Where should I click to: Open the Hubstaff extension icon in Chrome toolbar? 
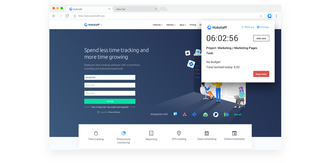tap(269, 16)
